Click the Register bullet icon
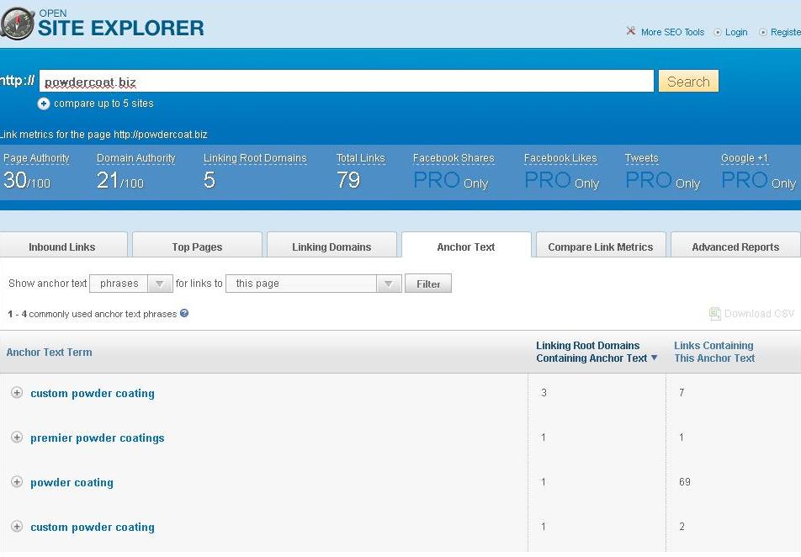Viewport: 801px width, 557px height. 762,32
